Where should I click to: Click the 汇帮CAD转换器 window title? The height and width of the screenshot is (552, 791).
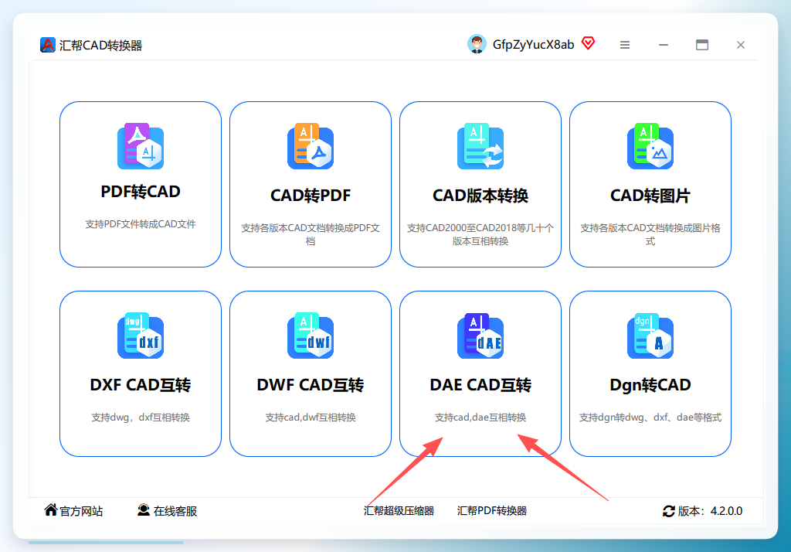point(100,46)
